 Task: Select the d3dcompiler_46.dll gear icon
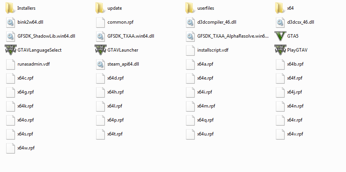tap(190, 22)
